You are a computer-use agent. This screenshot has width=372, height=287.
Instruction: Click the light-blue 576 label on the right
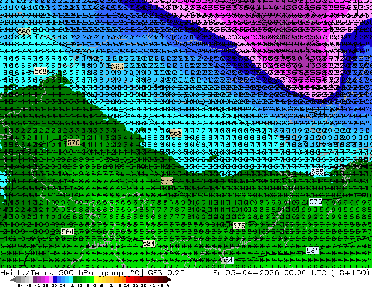[x=316, y=202]
